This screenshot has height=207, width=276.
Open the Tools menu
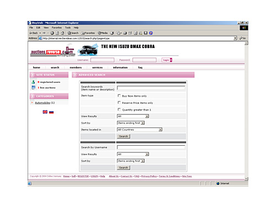[x=68, y=28]
